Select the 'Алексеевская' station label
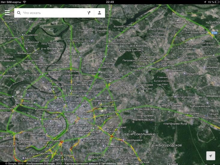Screen dimensions: 220x165 pyautogui.click(x=146, y=109)
